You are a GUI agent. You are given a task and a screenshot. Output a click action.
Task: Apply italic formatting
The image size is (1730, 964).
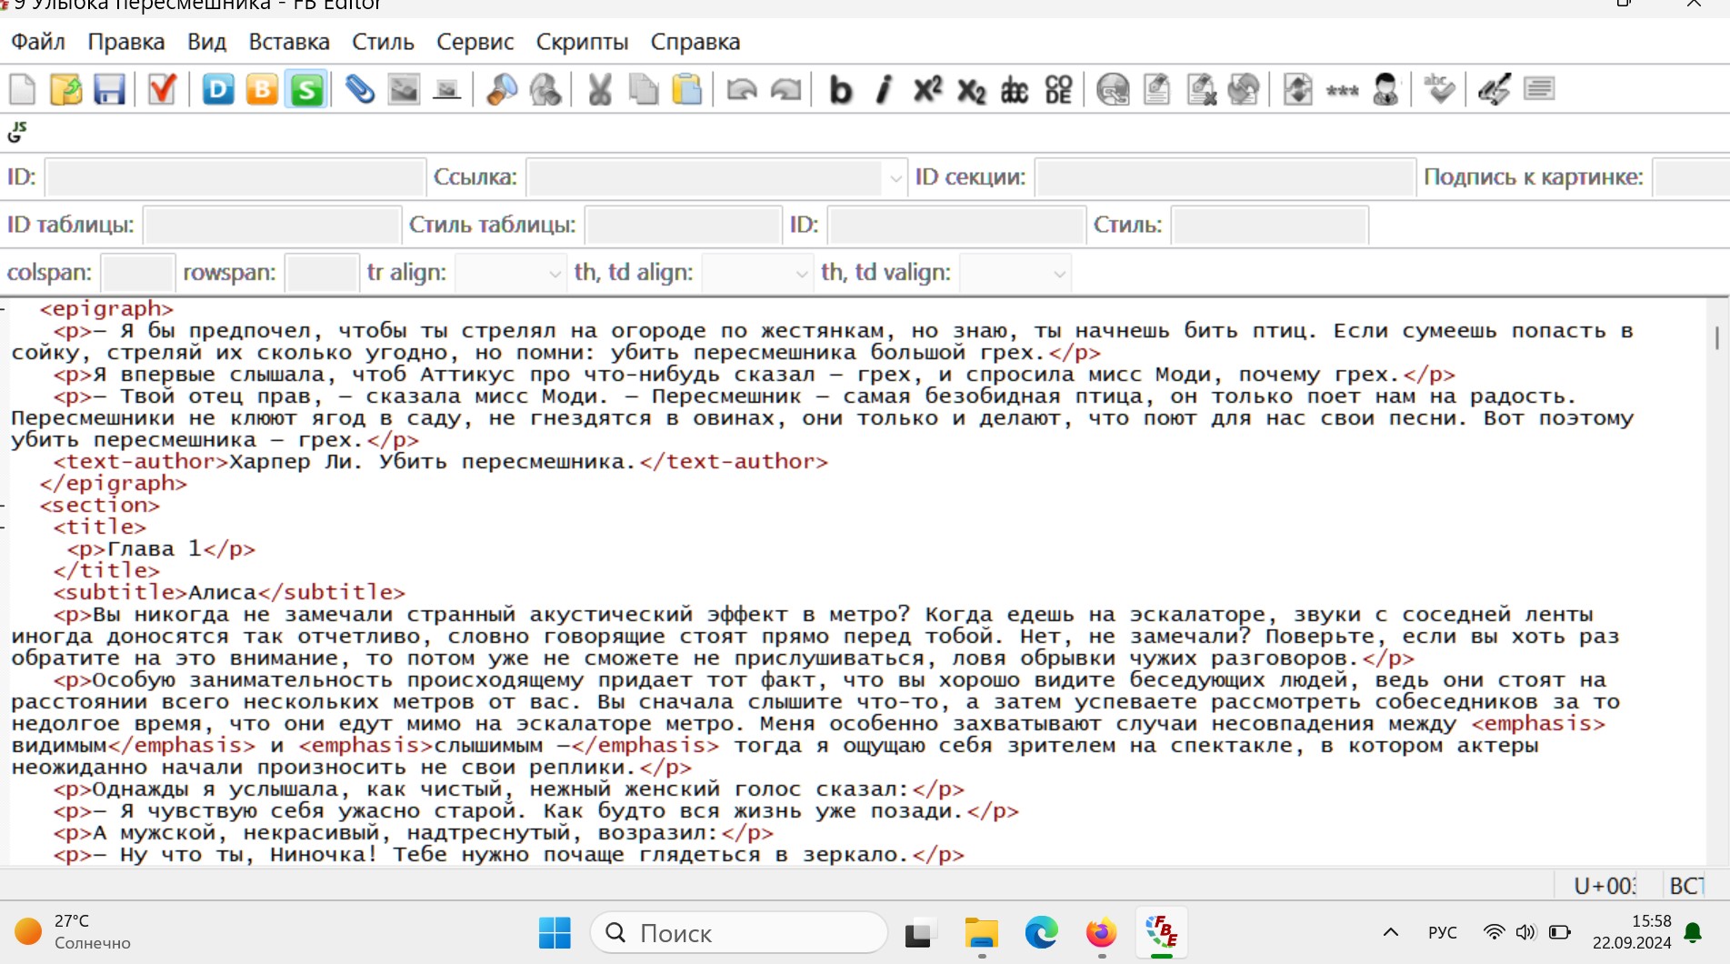pyautogui.click(x=884, y=89)
